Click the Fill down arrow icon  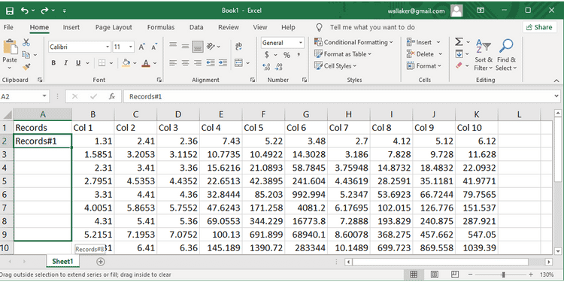(x=459, y=54)
